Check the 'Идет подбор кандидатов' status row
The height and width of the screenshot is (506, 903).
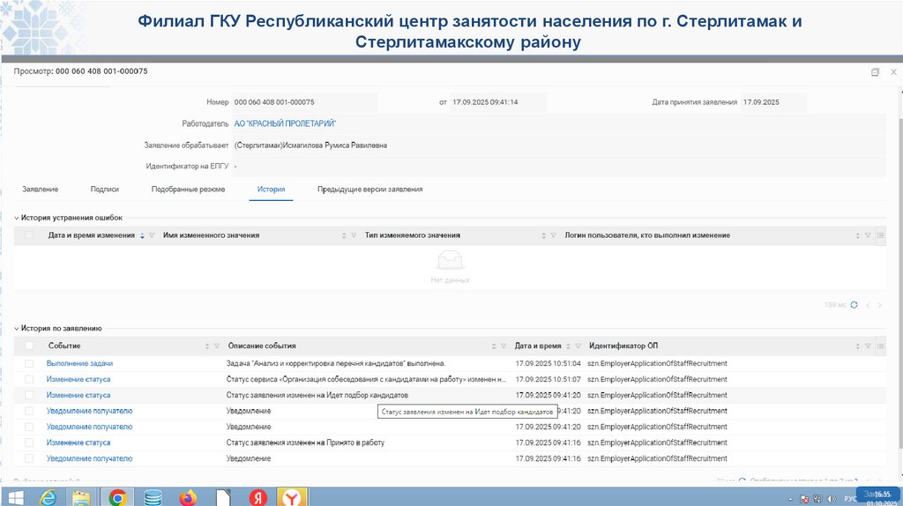(x=29, y=396)
